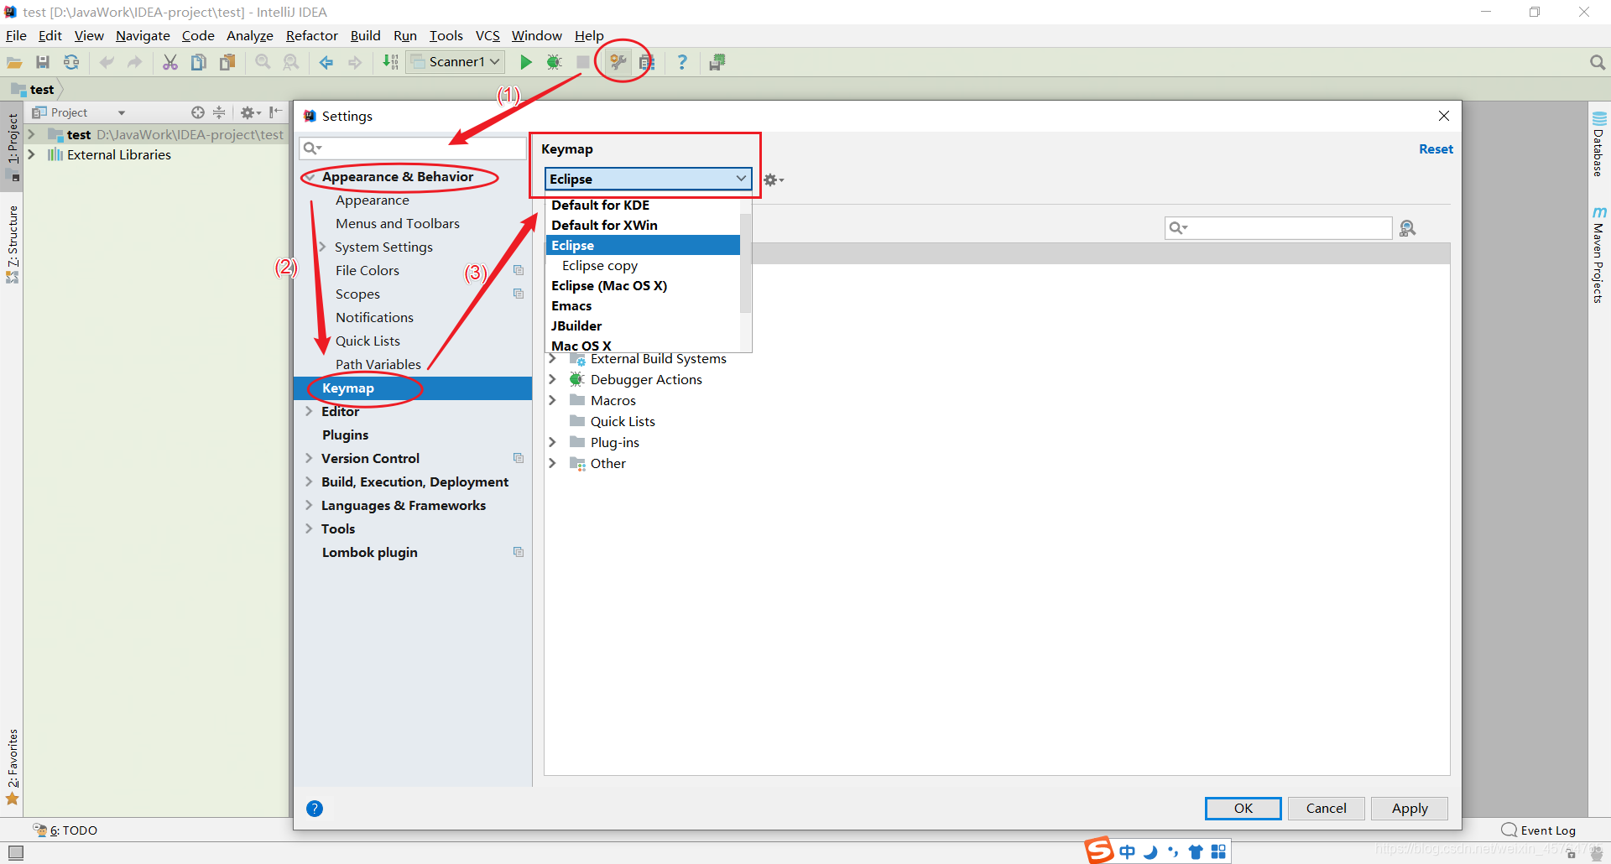The image size is (1611, 864).
Task: Open the Refactor menu
Action: [x=311, y=35]
